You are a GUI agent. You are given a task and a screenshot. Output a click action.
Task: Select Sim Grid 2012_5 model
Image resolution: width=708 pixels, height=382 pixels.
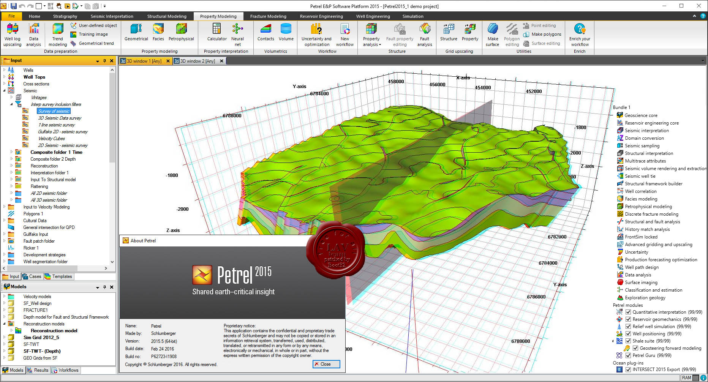[41, 337]
